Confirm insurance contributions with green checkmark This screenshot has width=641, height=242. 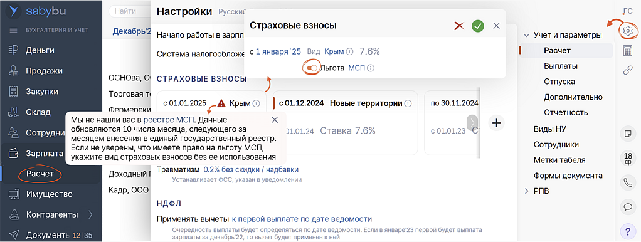pyautogui.click(x=477, y=26)
